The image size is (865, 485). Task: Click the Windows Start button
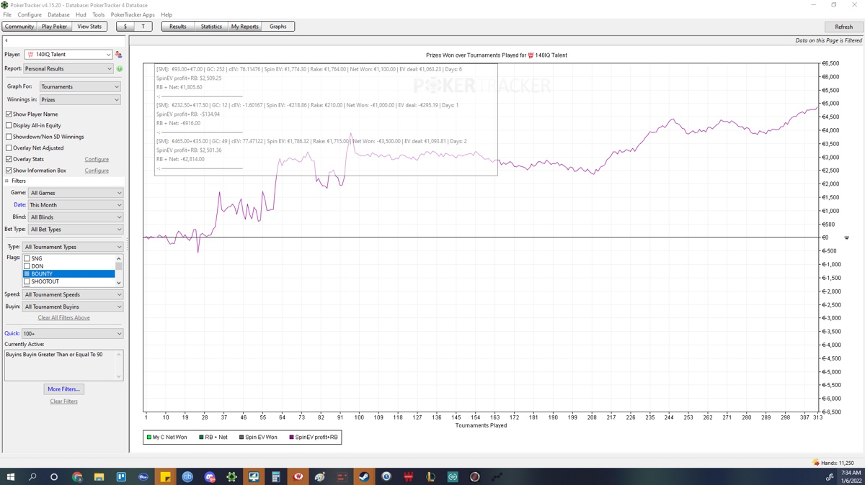11,476
